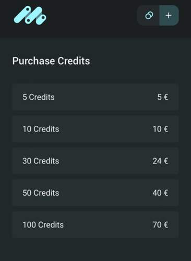Tap the 40 € price

[160, 193]
